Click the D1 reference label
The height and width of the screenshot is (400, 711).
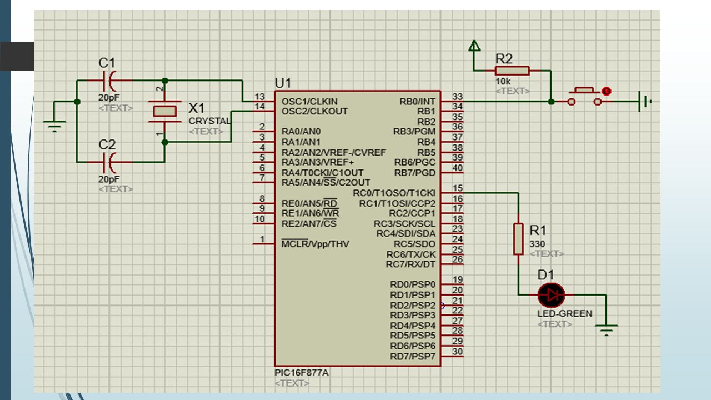(x=546, y=274)
